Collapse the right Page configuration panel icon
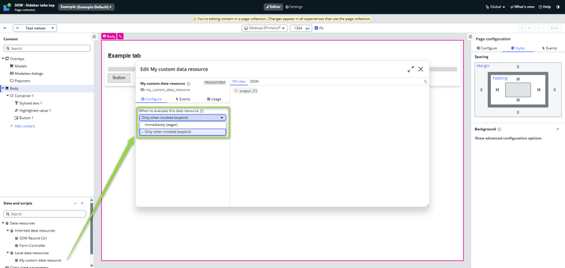The image size is (565, 268). coord(470,36)
